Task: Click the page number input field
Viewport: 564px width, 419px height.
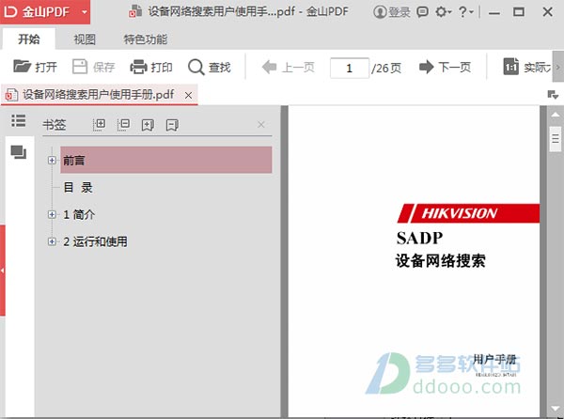Action: coord(350,68)
